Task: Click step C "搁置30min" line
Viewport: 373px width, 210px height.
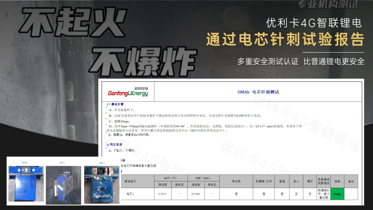Action: pyautogui.click(x=119, y=121)
